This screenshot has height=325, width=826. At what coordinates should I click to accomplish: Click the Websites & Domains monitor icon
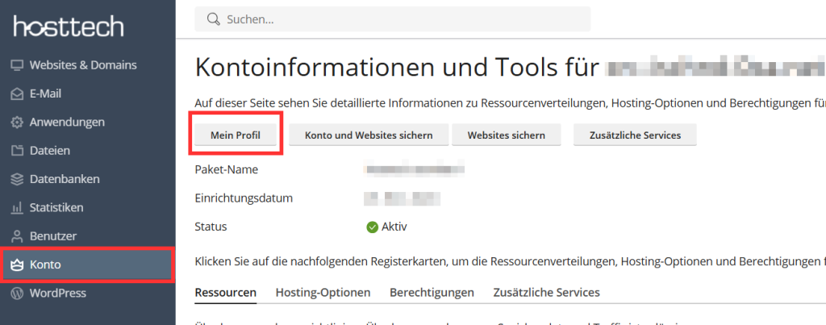[x=16, y=65]
